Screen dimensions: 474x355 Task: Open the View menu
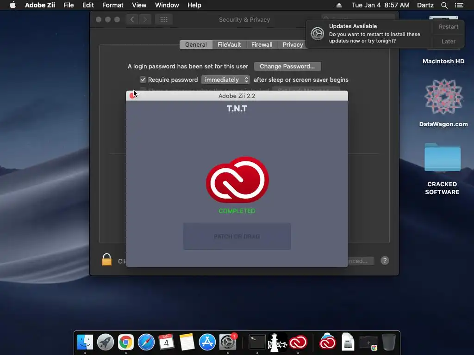pos(139,5)
